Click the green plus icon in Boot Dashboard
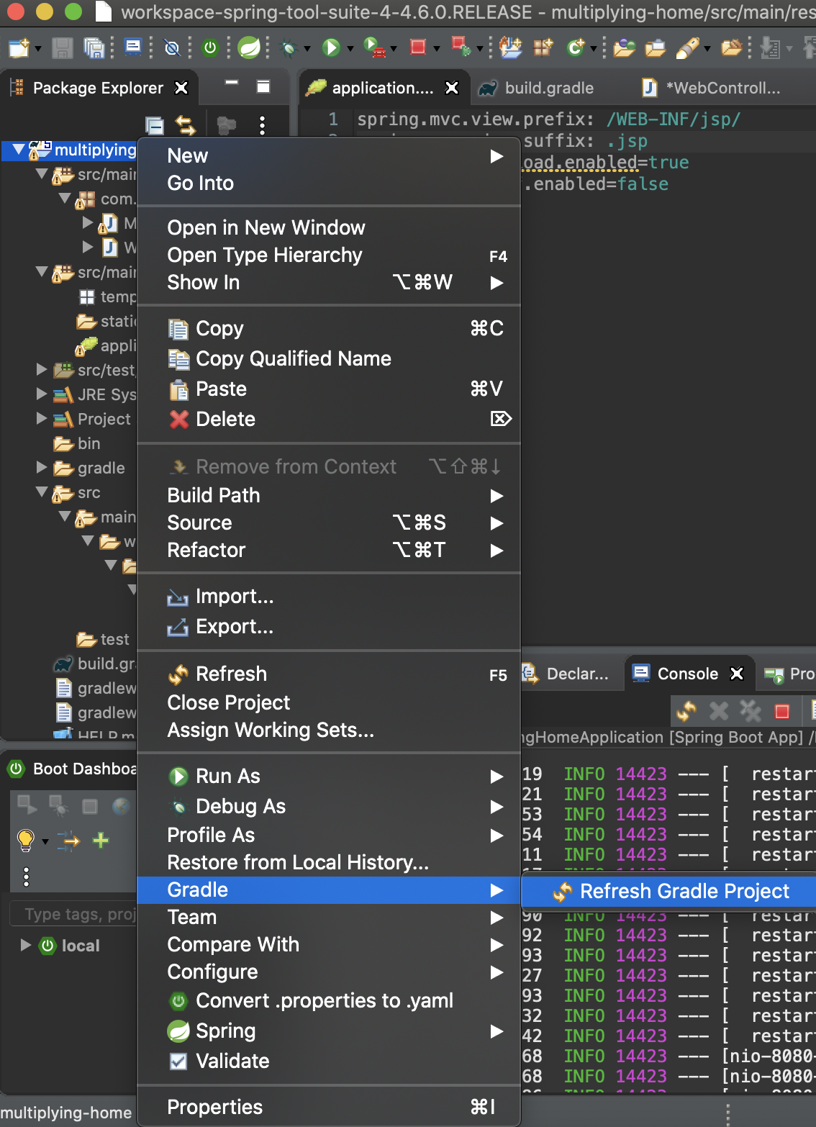Viewport: 816px width, 1127px height. [101, 840]
